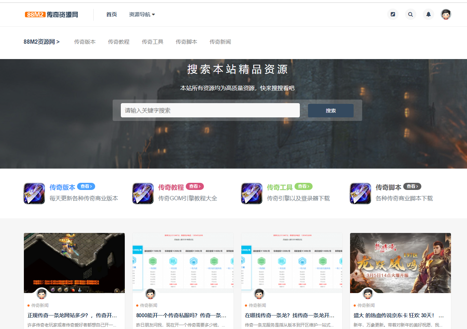The height and width of the screenshot is (329, 467).
Task: Click 传奇新闻 tag on 盛大热血传说 card
Action: tap(366, 306)
